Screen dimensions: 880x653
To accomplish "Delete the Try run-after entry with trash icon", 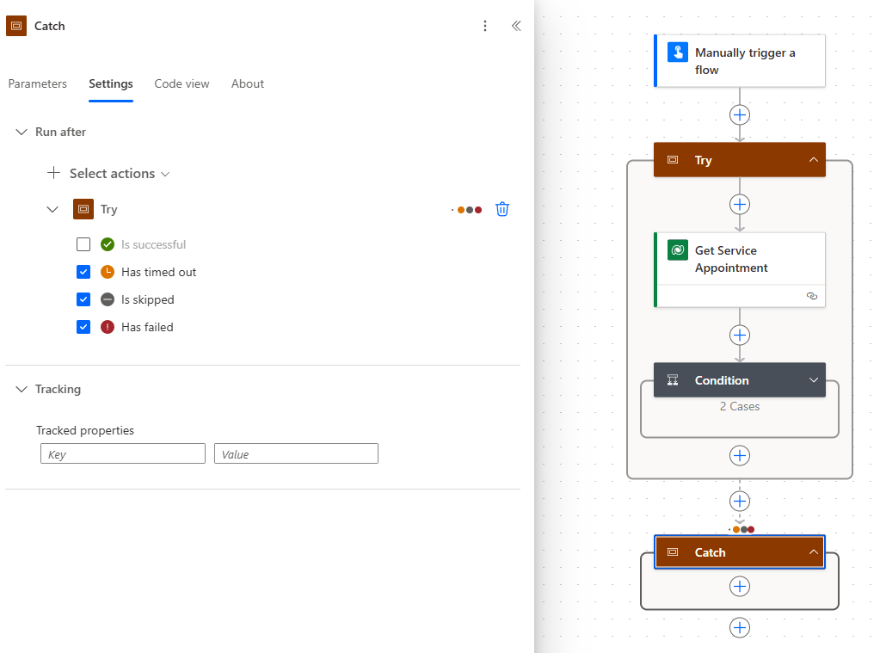I will (x=502, y=209).
